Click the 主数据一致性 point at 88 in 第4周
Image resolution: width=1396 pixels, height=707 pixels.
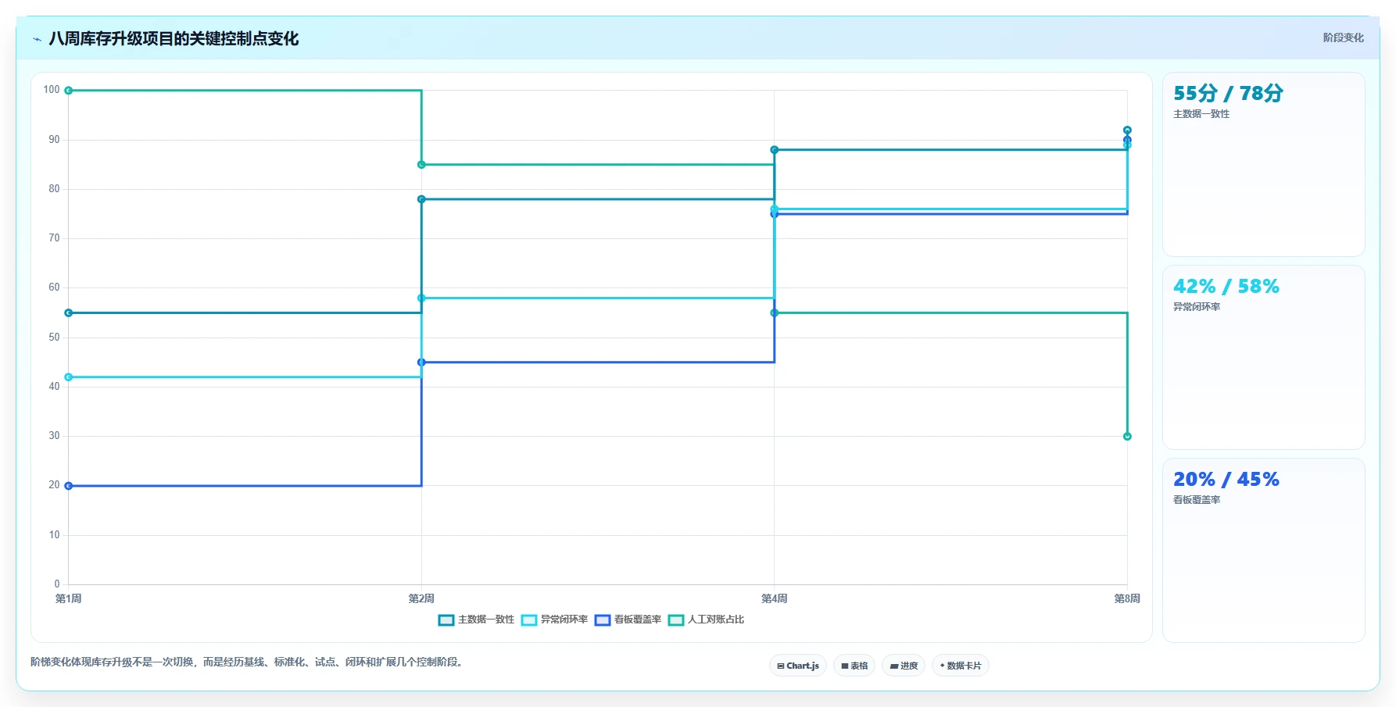[x=775, y=150]
